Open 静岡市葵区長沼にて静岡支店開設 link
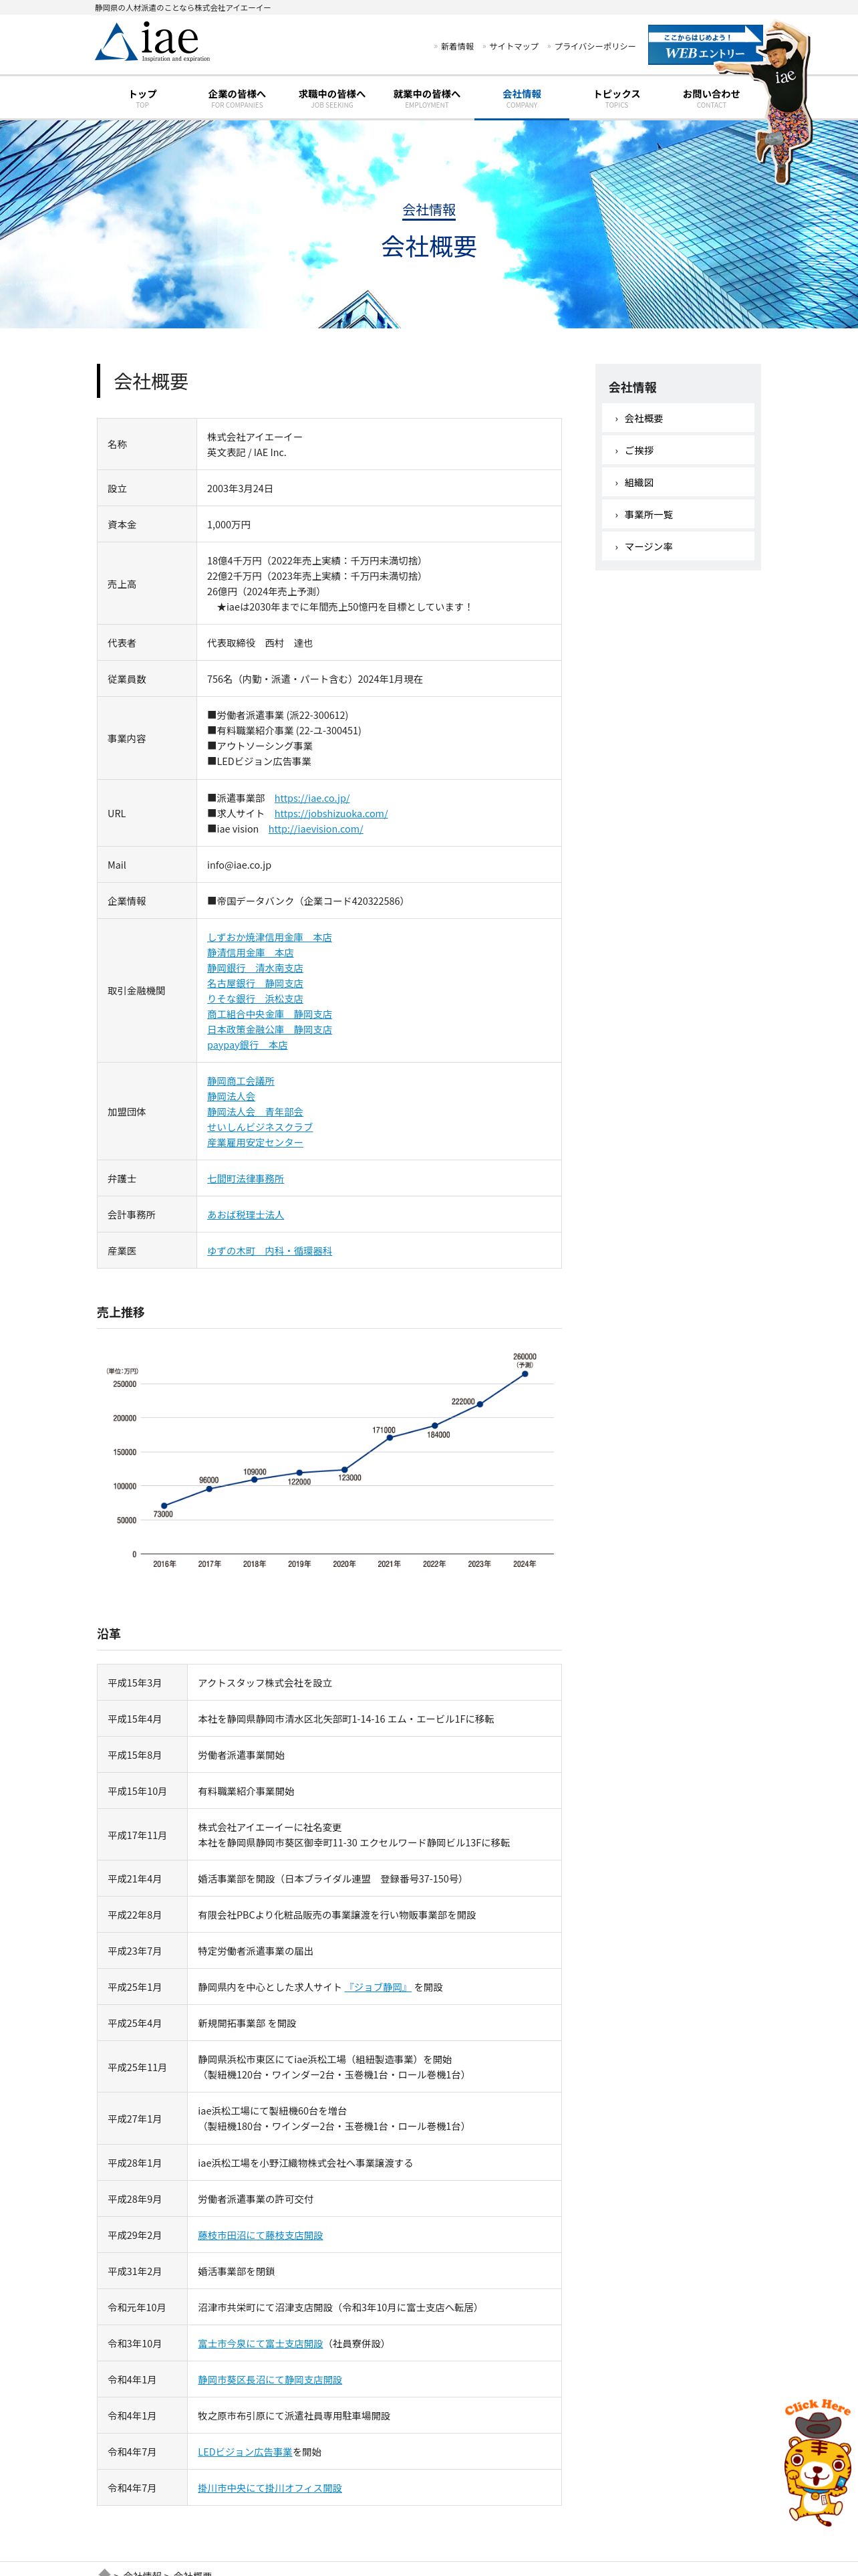 [270, 2380]
